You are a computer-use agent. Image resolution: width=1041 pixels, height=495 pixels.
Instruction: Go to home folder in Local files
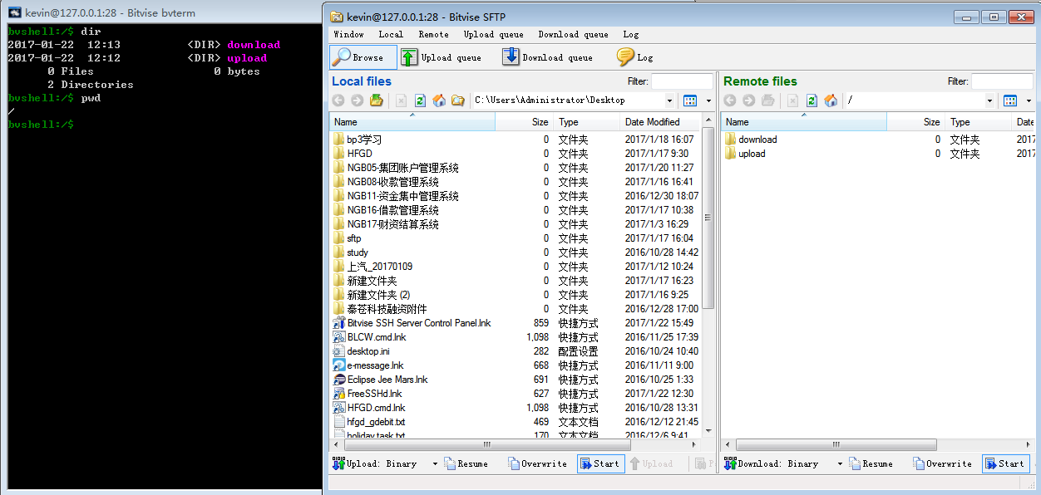coord(439,100)
